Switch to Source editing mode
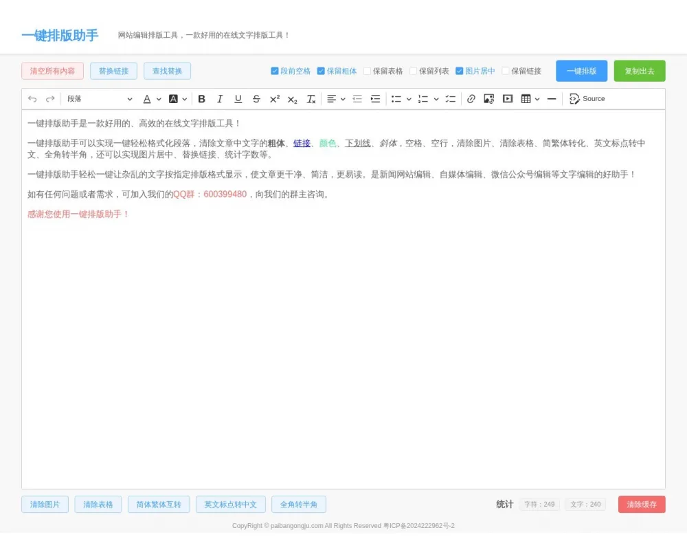 tap(587, 99)
